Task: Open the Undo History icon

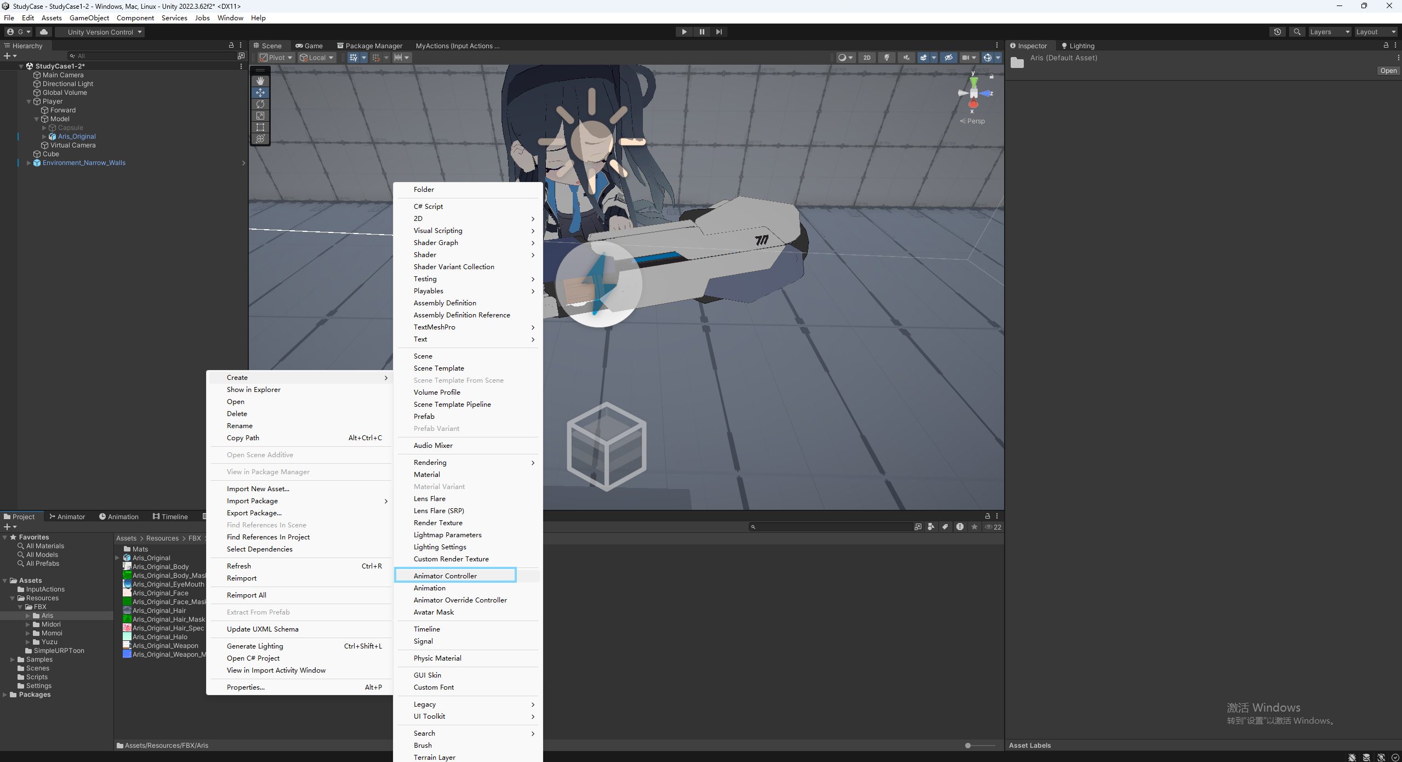Action: pos(1278,32)
